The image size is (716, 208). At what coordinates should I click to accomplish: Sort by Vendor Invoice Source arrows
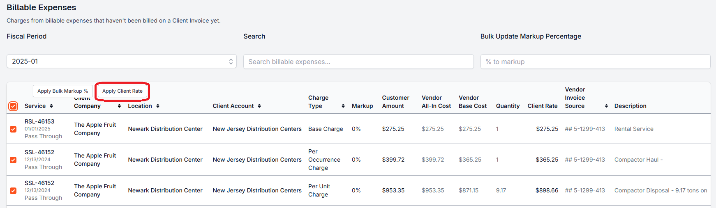click(x=606, y=106)
